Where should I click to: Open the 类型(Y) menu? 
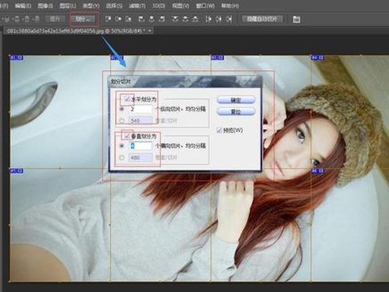coord(91,6)
